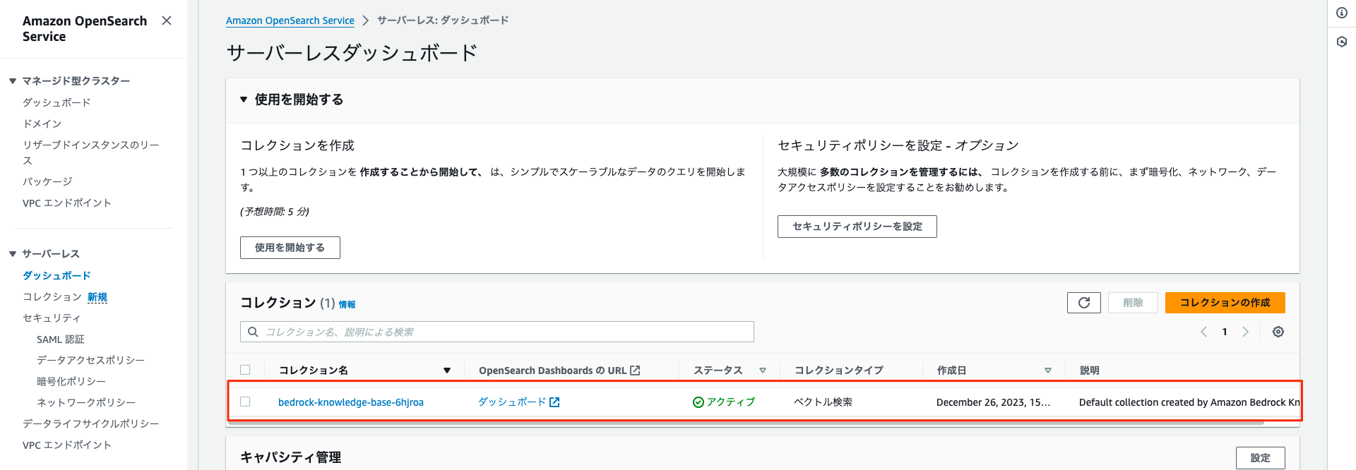Screen dimensions: 1356x470
Task: Go to previous page of collections
Action: (x=1204, y=332)
